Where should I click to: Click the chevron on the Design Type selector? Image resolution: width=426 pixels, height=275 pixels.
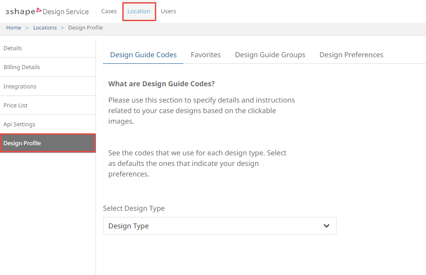click(x=327, y=225)
